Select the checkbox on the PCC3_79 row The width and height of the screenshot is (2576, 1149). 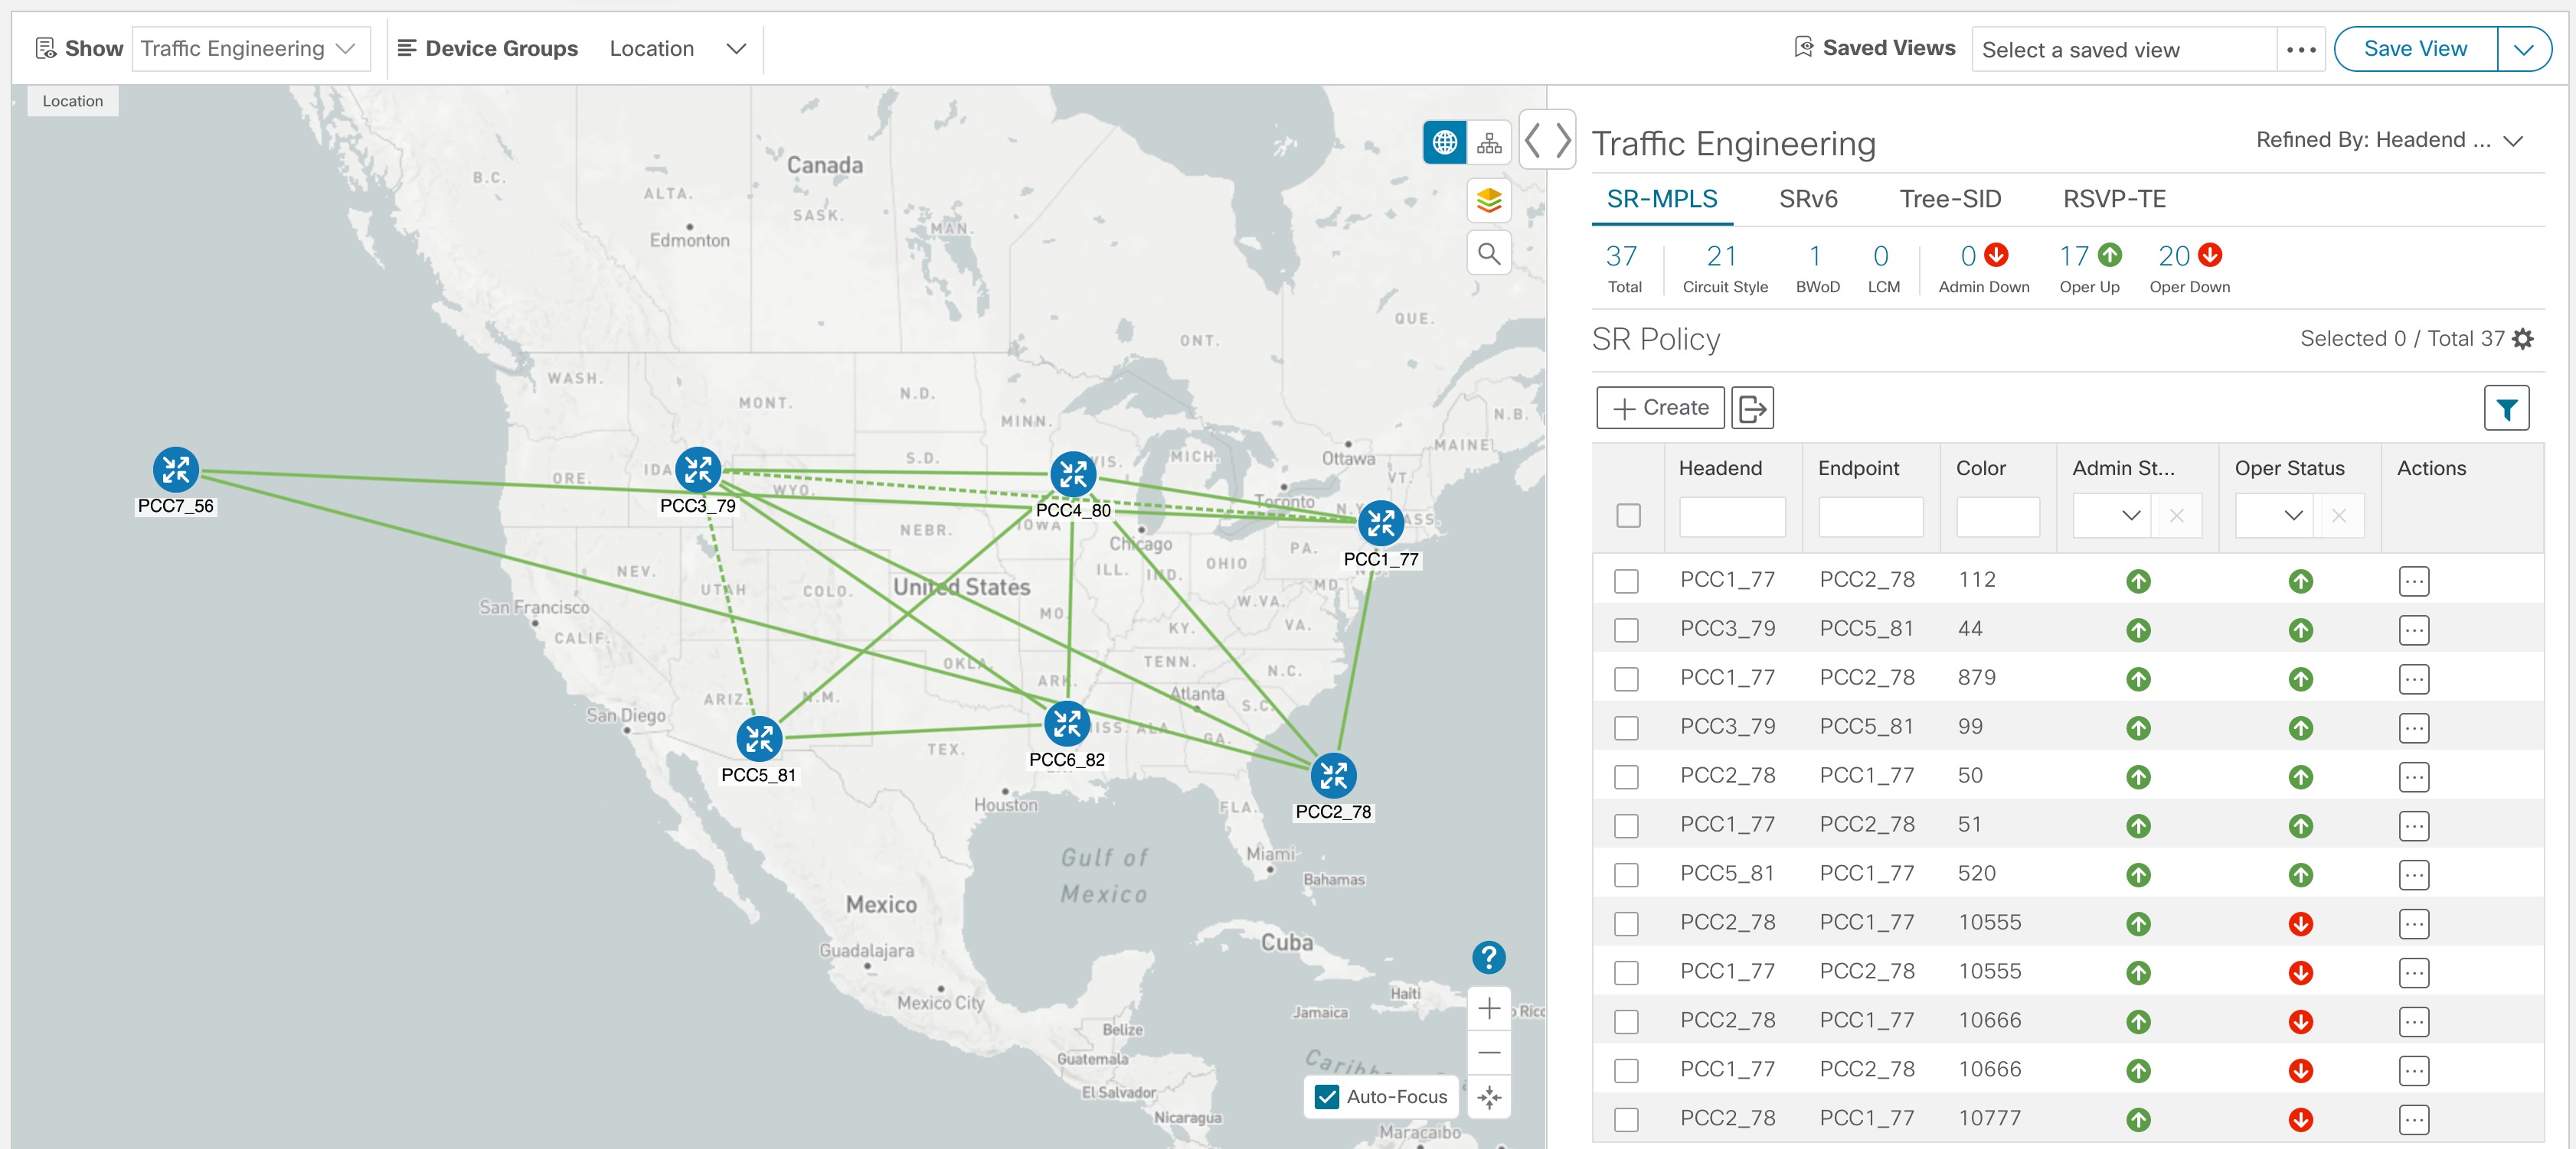tap(1627, 630)
